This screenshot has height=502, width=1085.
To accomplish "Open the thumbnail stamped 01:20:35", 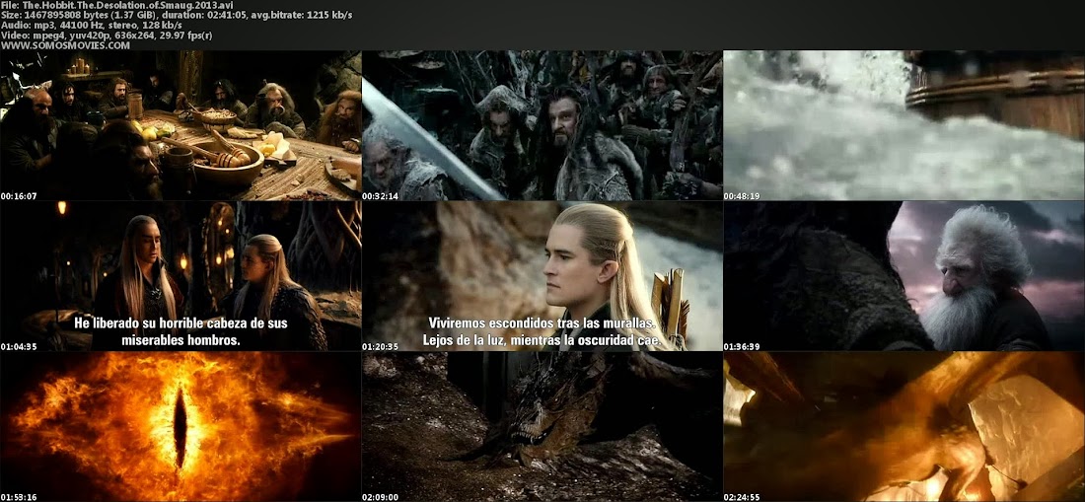I will pos(542,276).
